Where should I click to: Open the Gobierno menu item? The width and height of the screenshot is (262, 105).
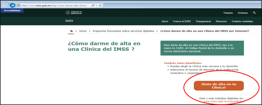click(x=243, y=13)
